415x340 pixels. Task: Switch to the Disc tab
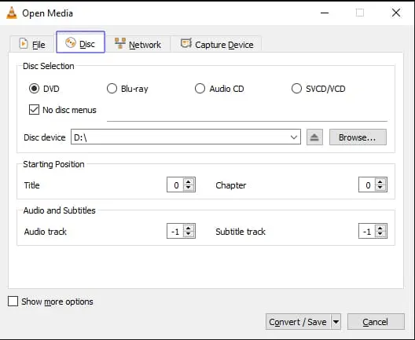tap(80, 42)
